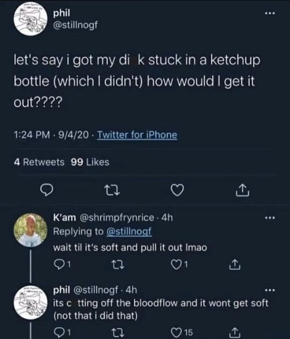
Task: Like the main tweet with 99 Likes
Action: click(x=177, y=190)
